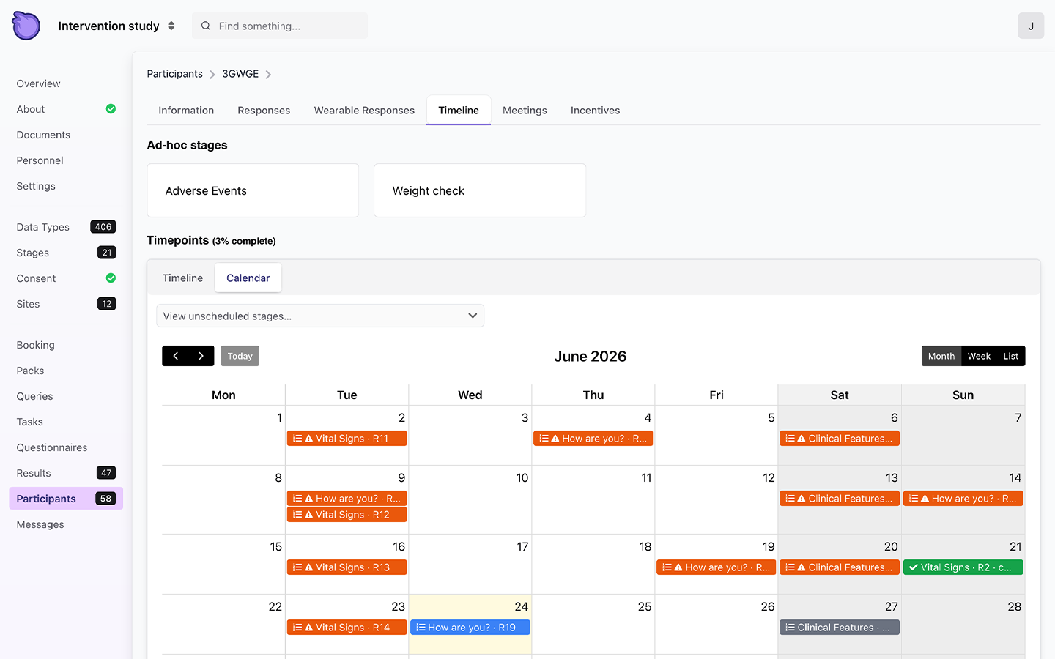Open Queries in the sidebar
This screenshot has width=1055, height=659.
click(x=34, y=396)
